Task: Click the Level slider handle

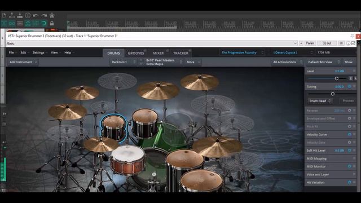Action: [337, 78]
